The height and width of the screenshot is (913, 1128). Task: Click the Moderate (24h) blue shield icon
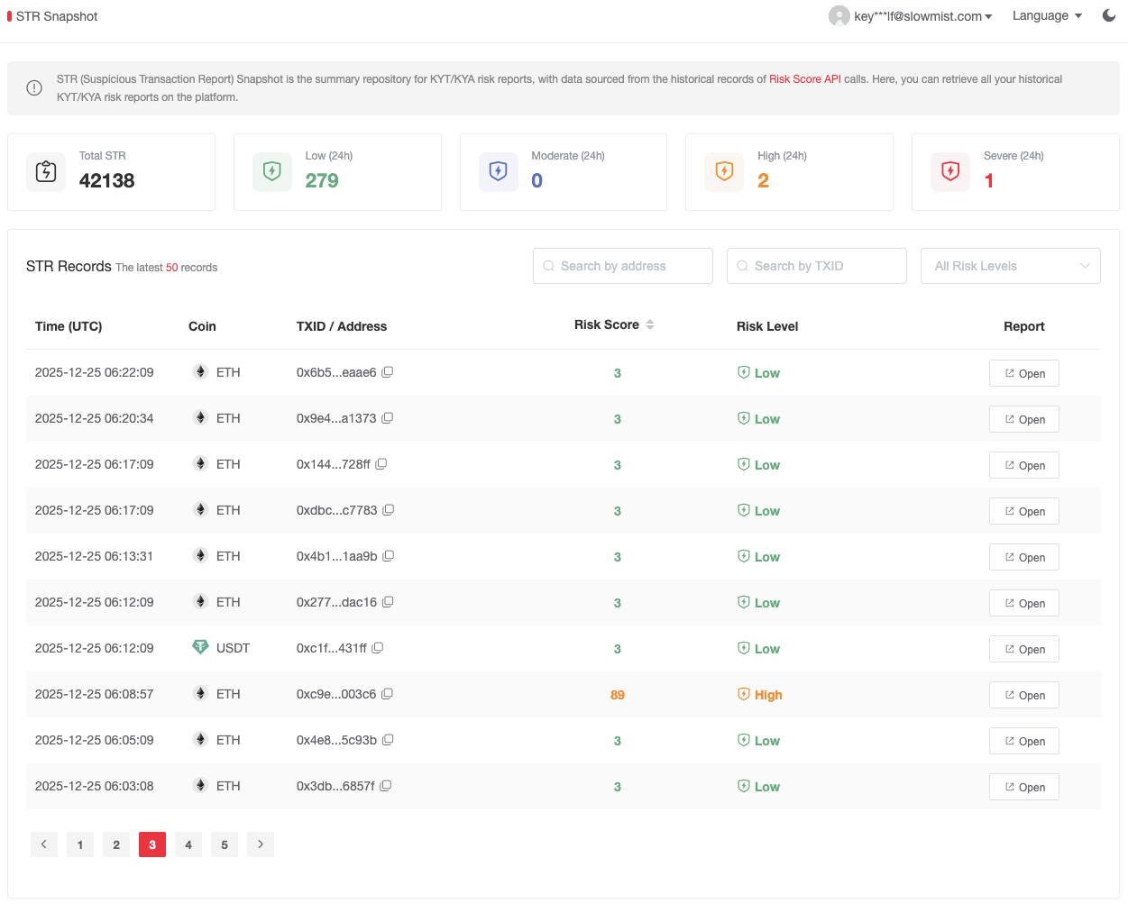499,171
